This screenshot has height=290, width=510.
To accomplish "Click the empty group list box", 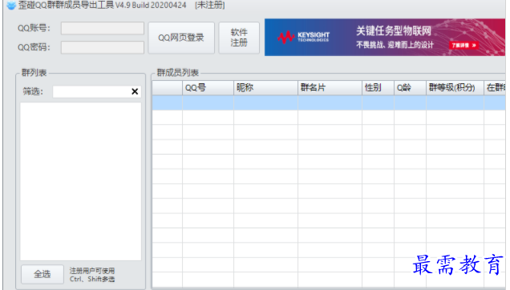I will pyautogui.click(x=81, y=181).
